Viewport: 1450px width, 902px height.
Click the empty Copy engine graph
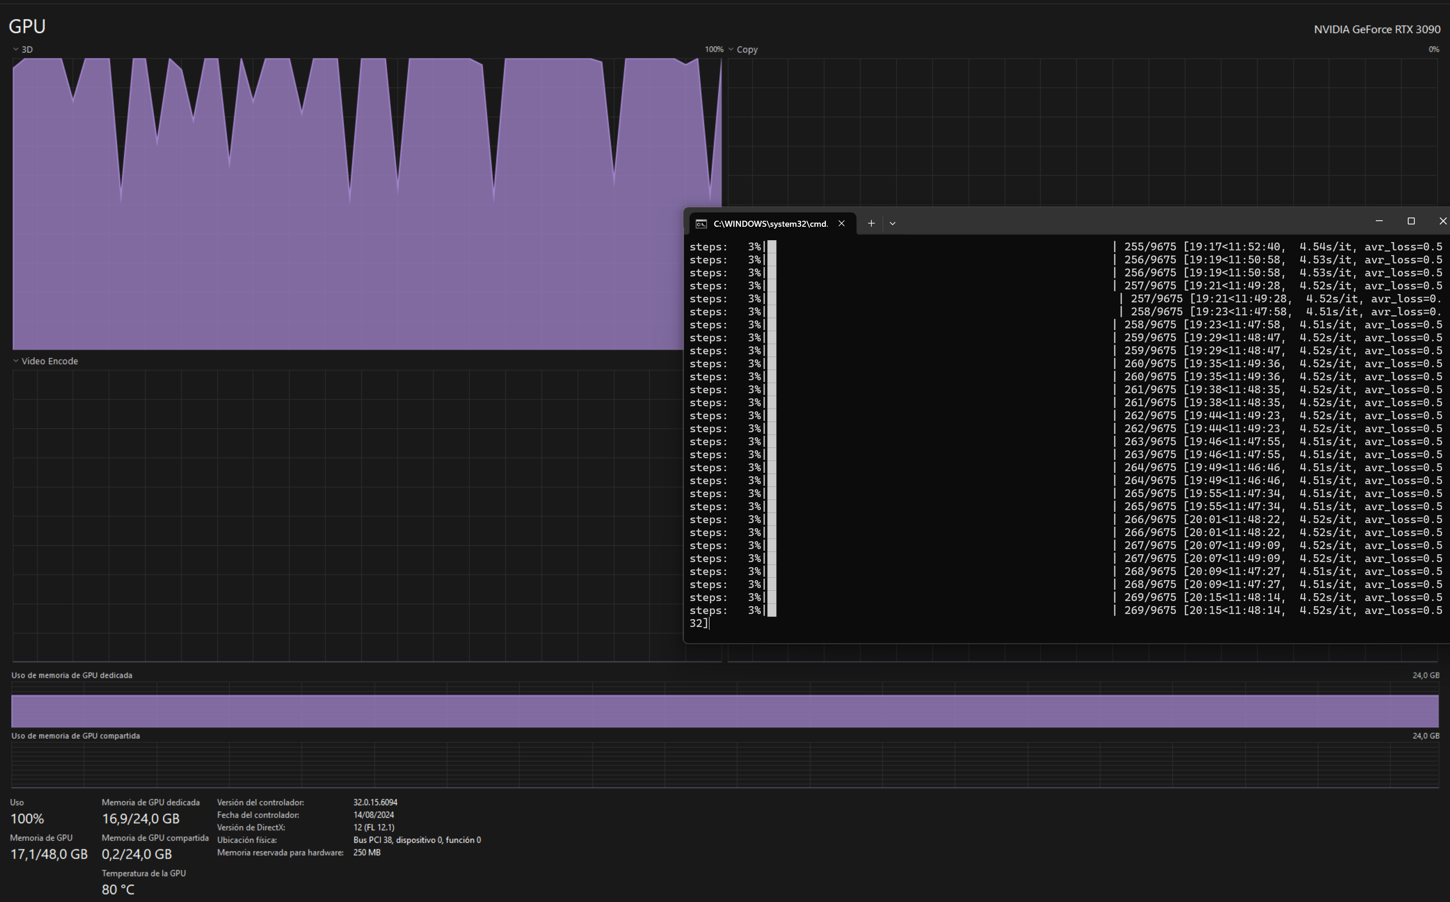click(x=1073, y=131)
